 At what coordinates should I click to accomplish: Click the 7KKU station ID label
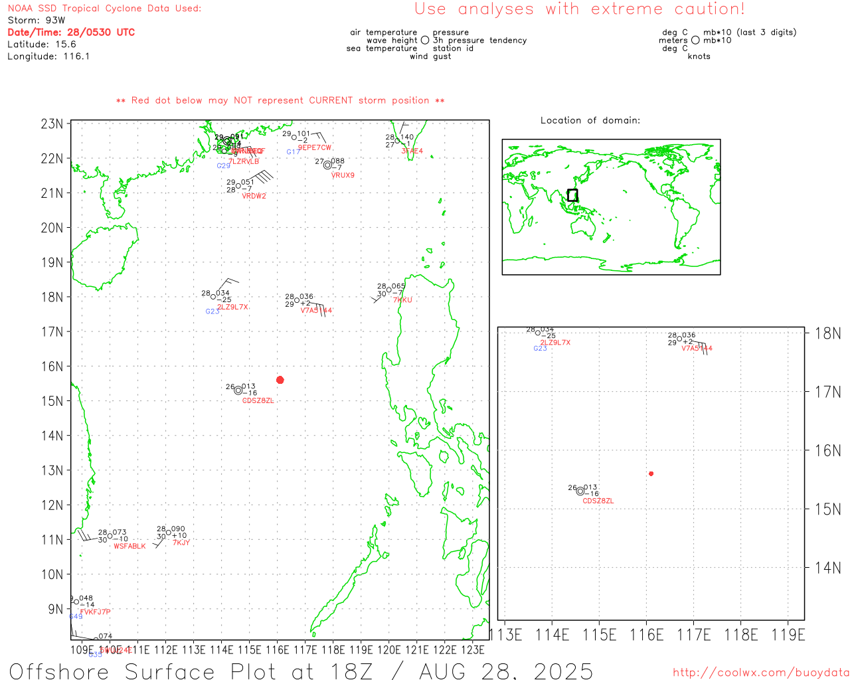point(402,300)
